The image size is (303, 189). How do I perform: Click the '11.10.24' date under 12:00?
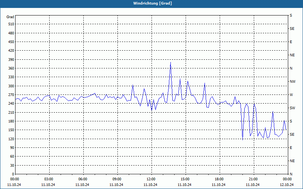point(150,185)
